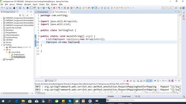The image size is (186, 104).
Task: Toggle the highlighted toolbar button beside the green circle
Action: (31, 8)
